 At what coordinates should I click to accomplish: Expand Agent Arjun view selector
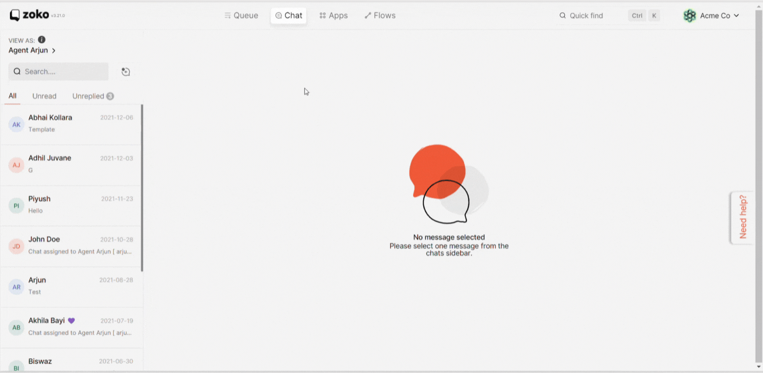coord(32,50)
